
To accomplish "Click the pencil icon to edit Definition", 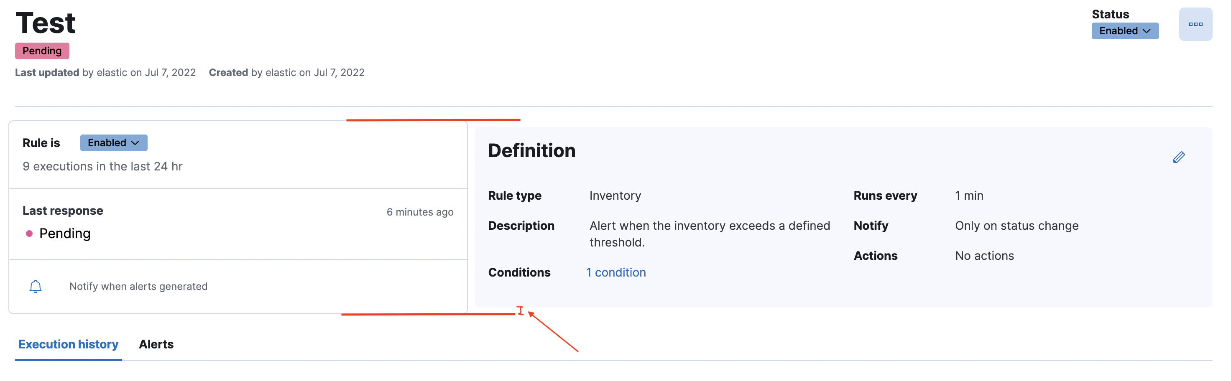I will pos(1180,157).
